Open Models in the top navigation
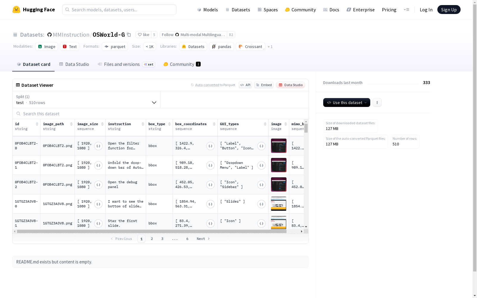477x298 pixels. coord(207,10)
